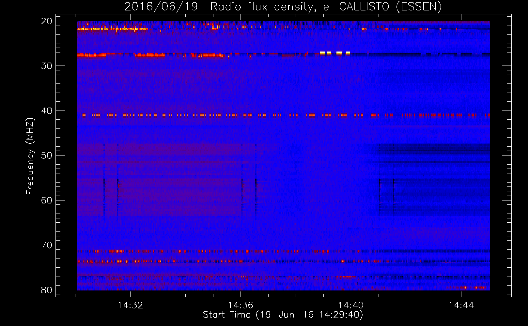This screenshot has height=326, width=528.
Task: Click the time tick label '14:44'
Action: pyautogui.click(x=461, y=305)
